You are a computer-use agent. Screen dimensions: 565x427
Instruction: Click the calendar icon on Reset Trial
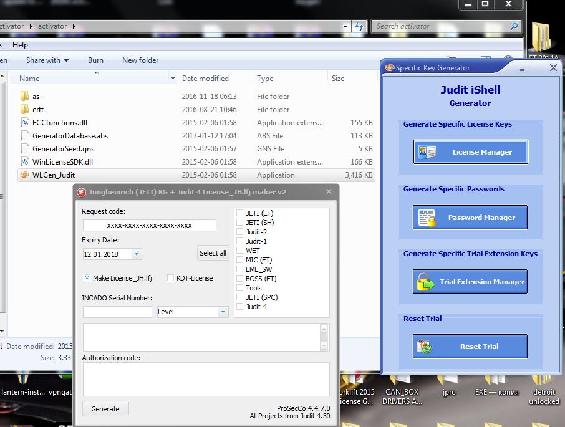(x=424, y=347)
